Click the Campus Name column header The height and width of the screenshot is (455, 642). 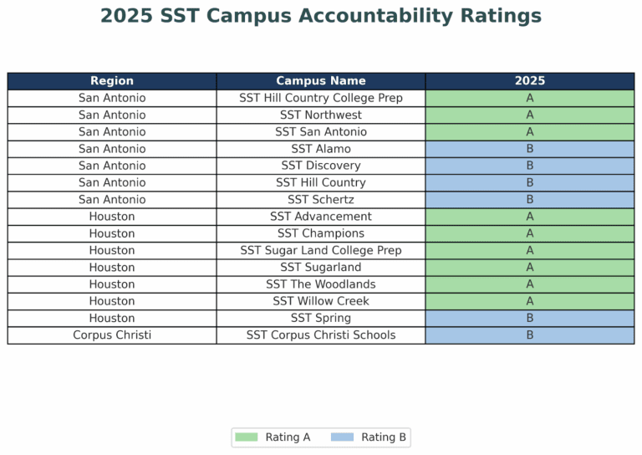pyautogui.click(x=321, y=81)
